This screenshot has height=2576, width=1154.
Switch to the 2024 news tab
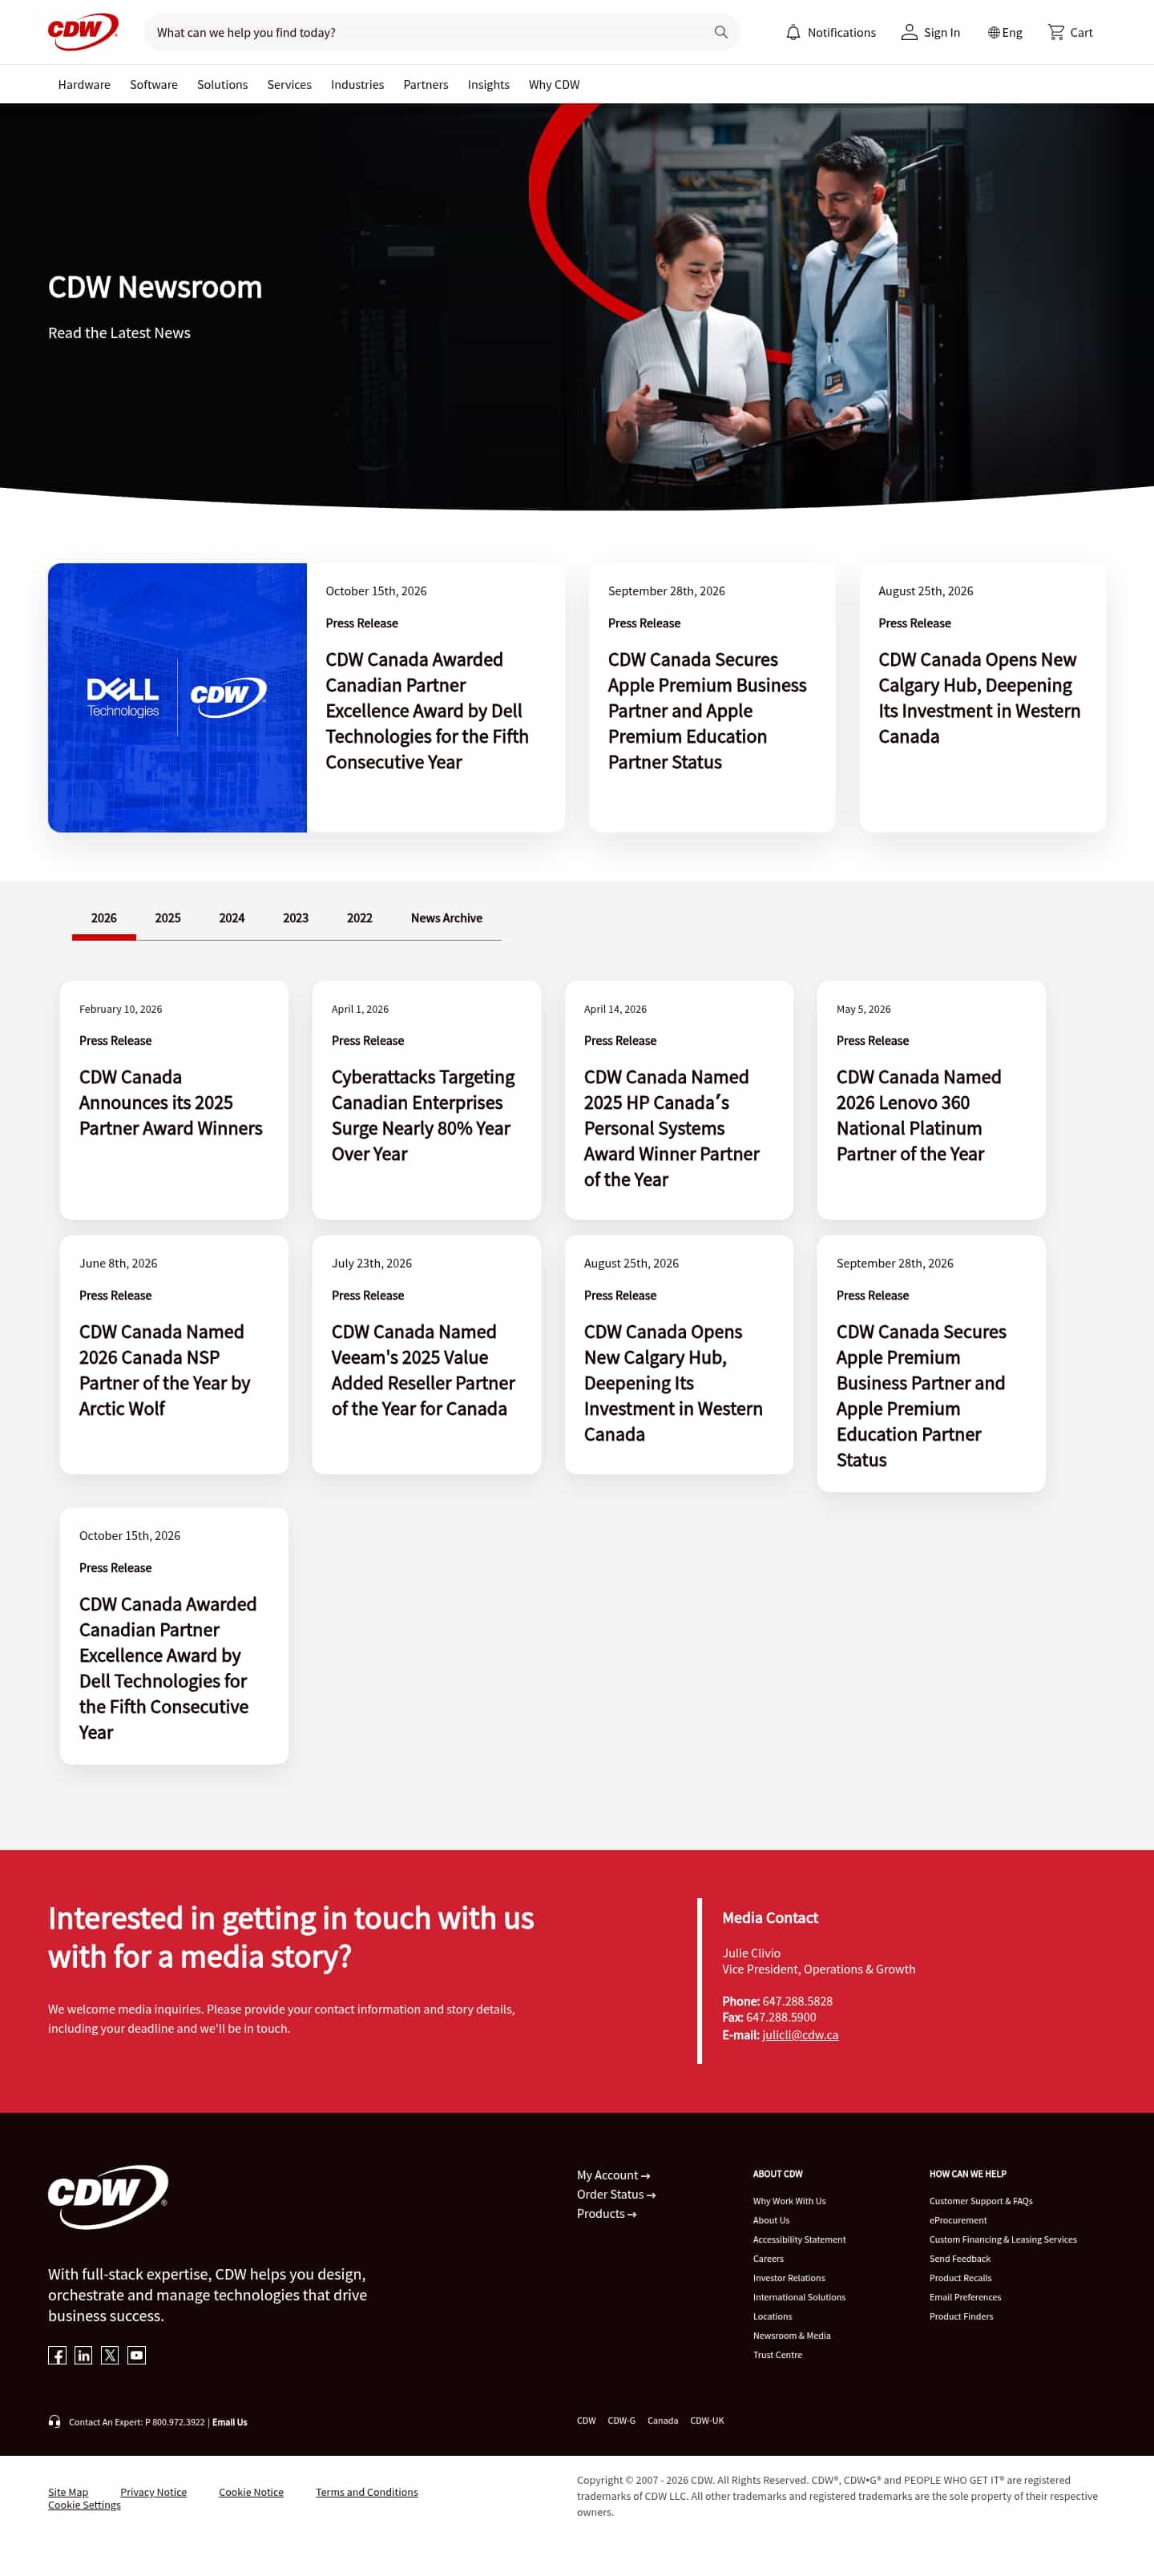[x=232, y=918]
